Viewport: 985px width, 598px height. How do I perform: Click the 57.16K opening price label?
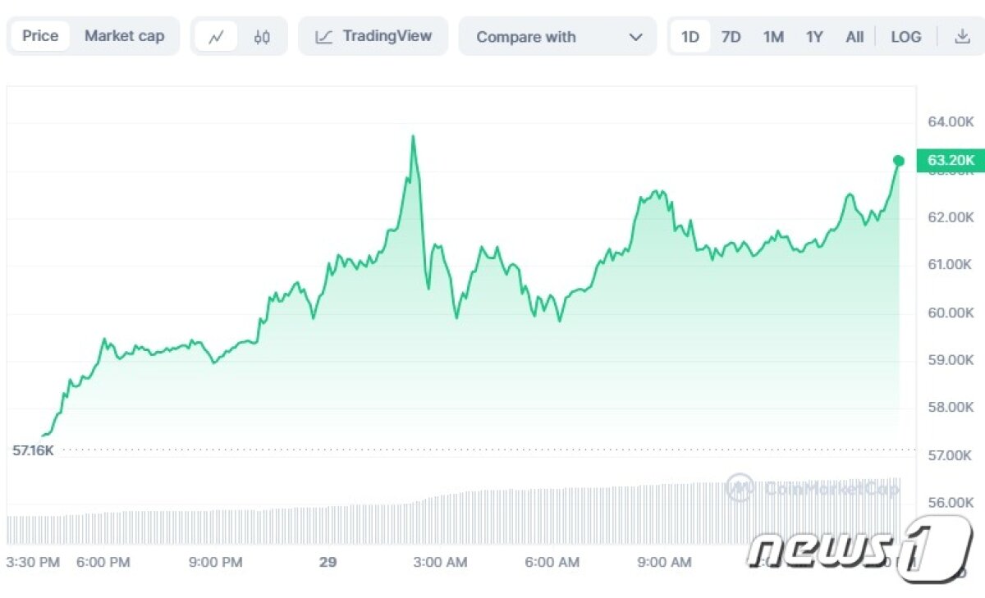pyautogui.click(x=34, y=450)
